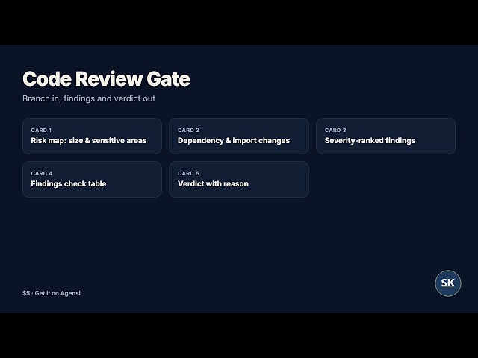Image resolution: width=478 pixels, height=358 pixels.
Task: Click subtitle 'Branch in, findings and verdict out'
Action: [x=89, y=98]
